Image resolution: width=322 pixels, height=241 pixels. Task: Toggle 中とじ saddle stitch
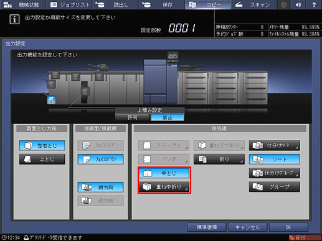164,173
